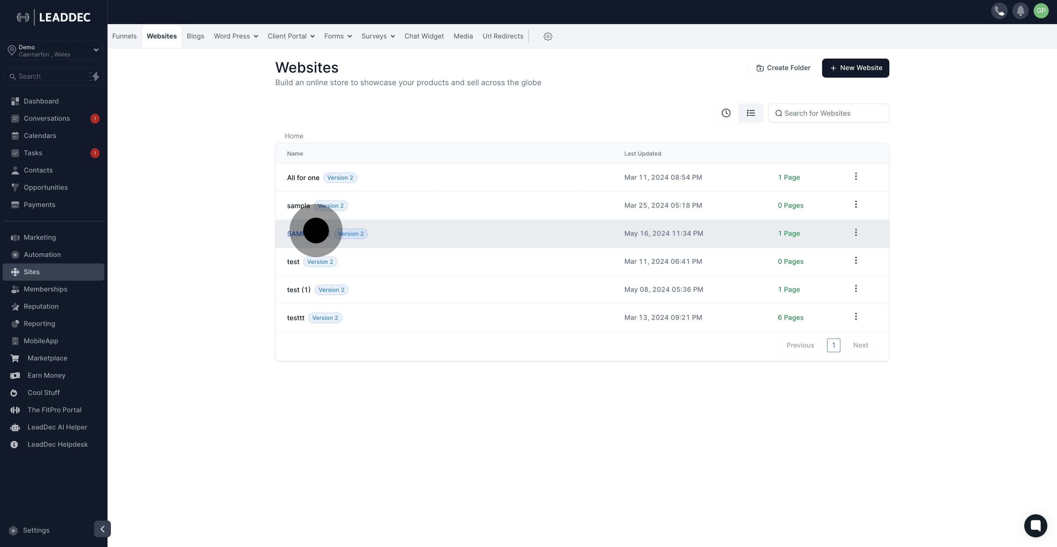Open the notifications bell
Screen dimensions: 1057x547
[1020, 11]
